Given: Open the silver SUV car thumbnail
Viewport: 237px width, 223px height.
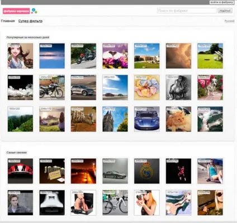Looking at the screenshot, I should pos(83,88).
